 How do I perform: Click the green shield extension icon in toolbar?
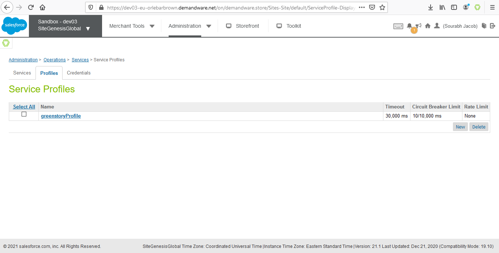coord(477,7)
